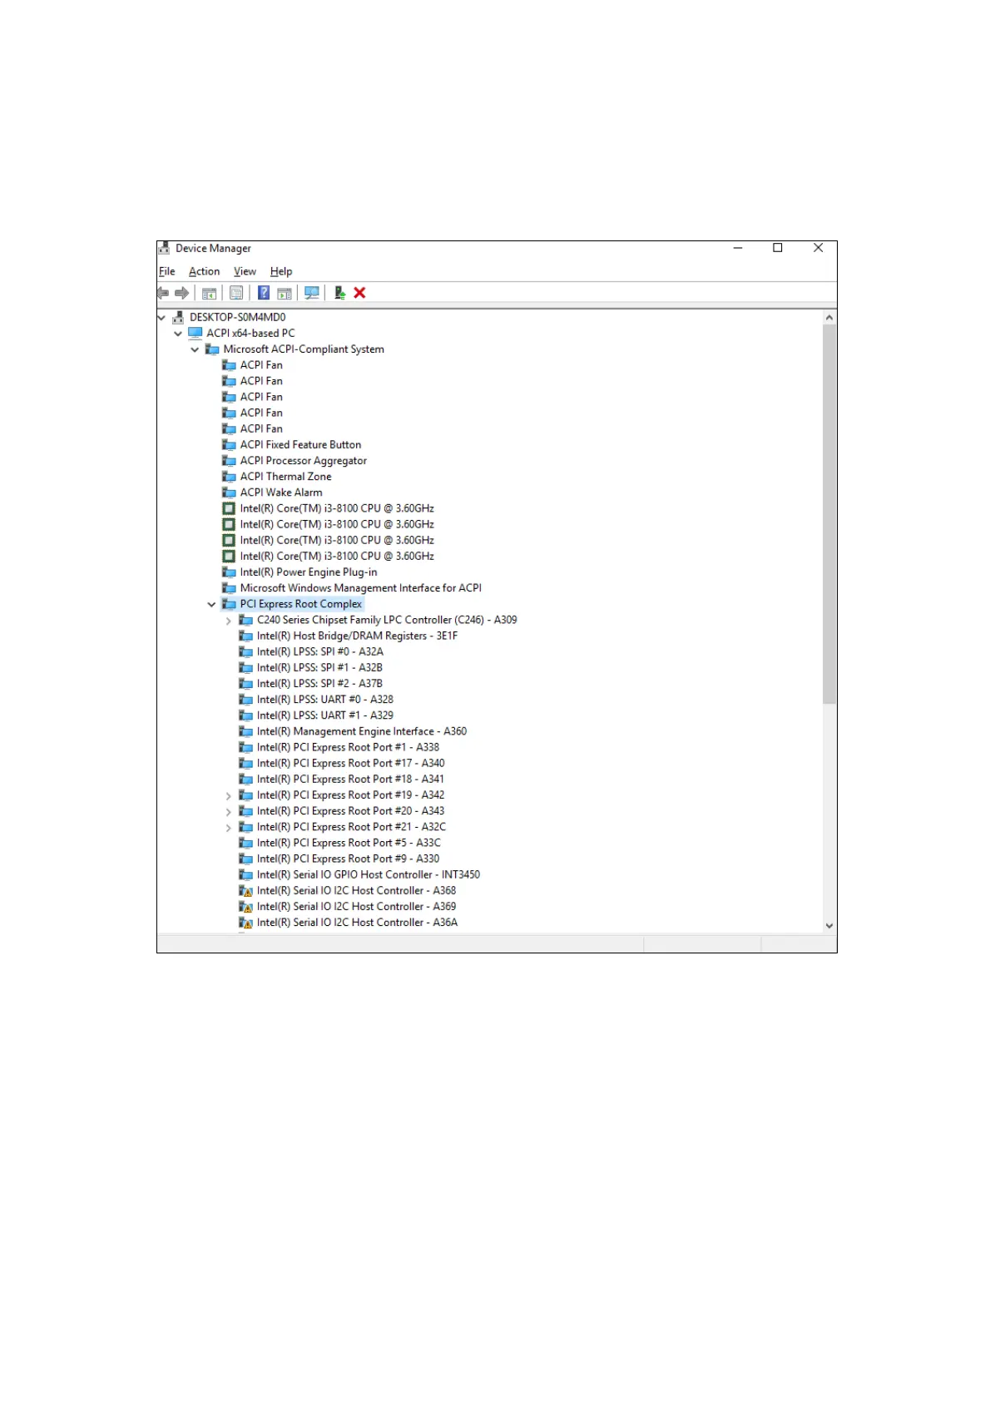Open the File menu
Viewport: 990px width, 1401px height.
(x=167, y=271)
